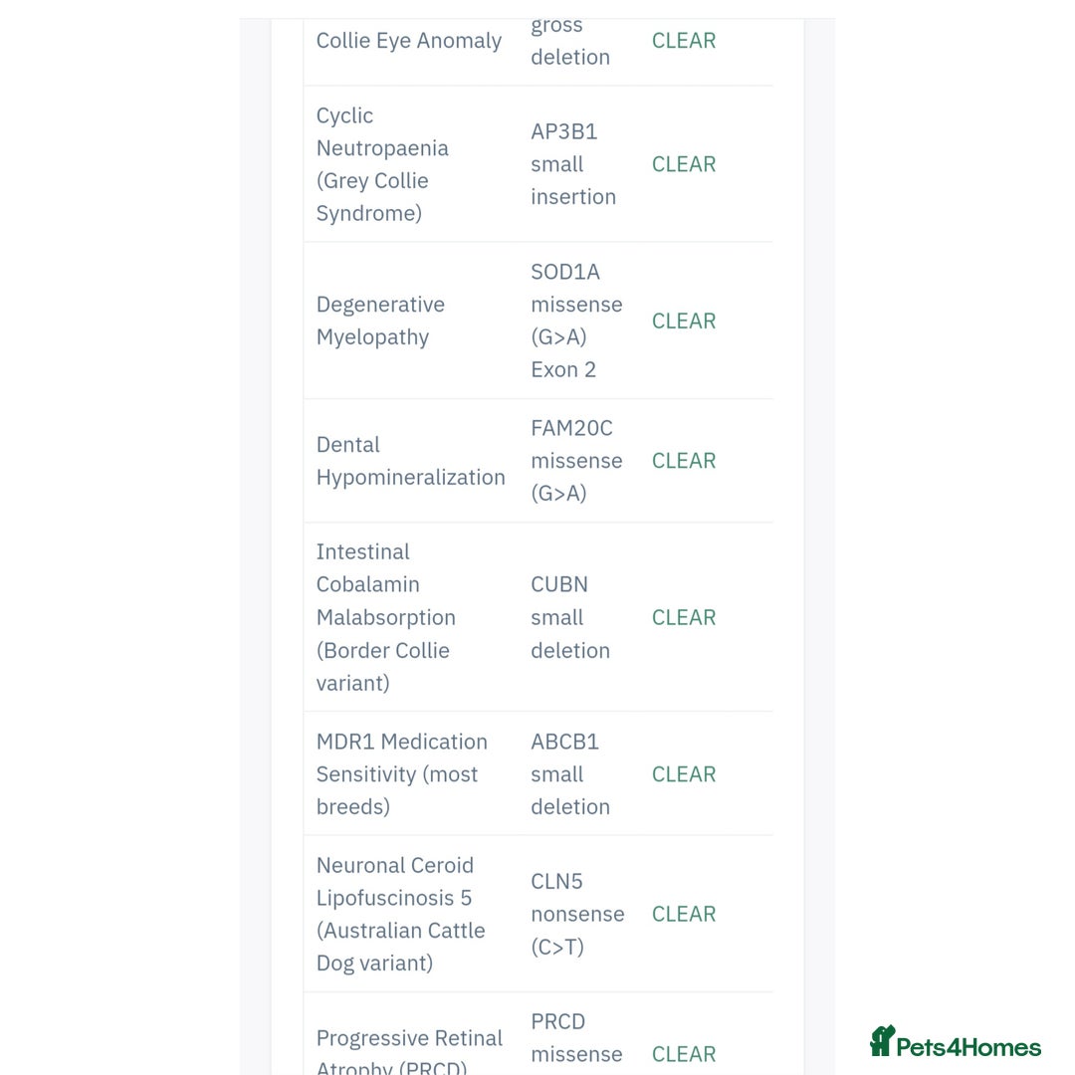The width and height of the screenshot is (1075, 1075).
Task: Click the CLEAR result for Degenerative Myelopathy
Action: pyautogui.click(x=684, y=321)
